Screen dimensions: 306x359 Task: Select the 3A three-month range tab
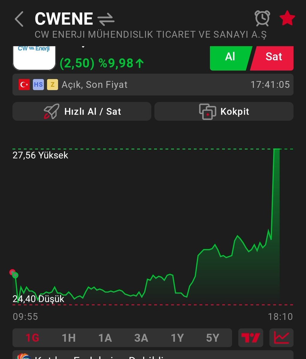tap(141, 338)
